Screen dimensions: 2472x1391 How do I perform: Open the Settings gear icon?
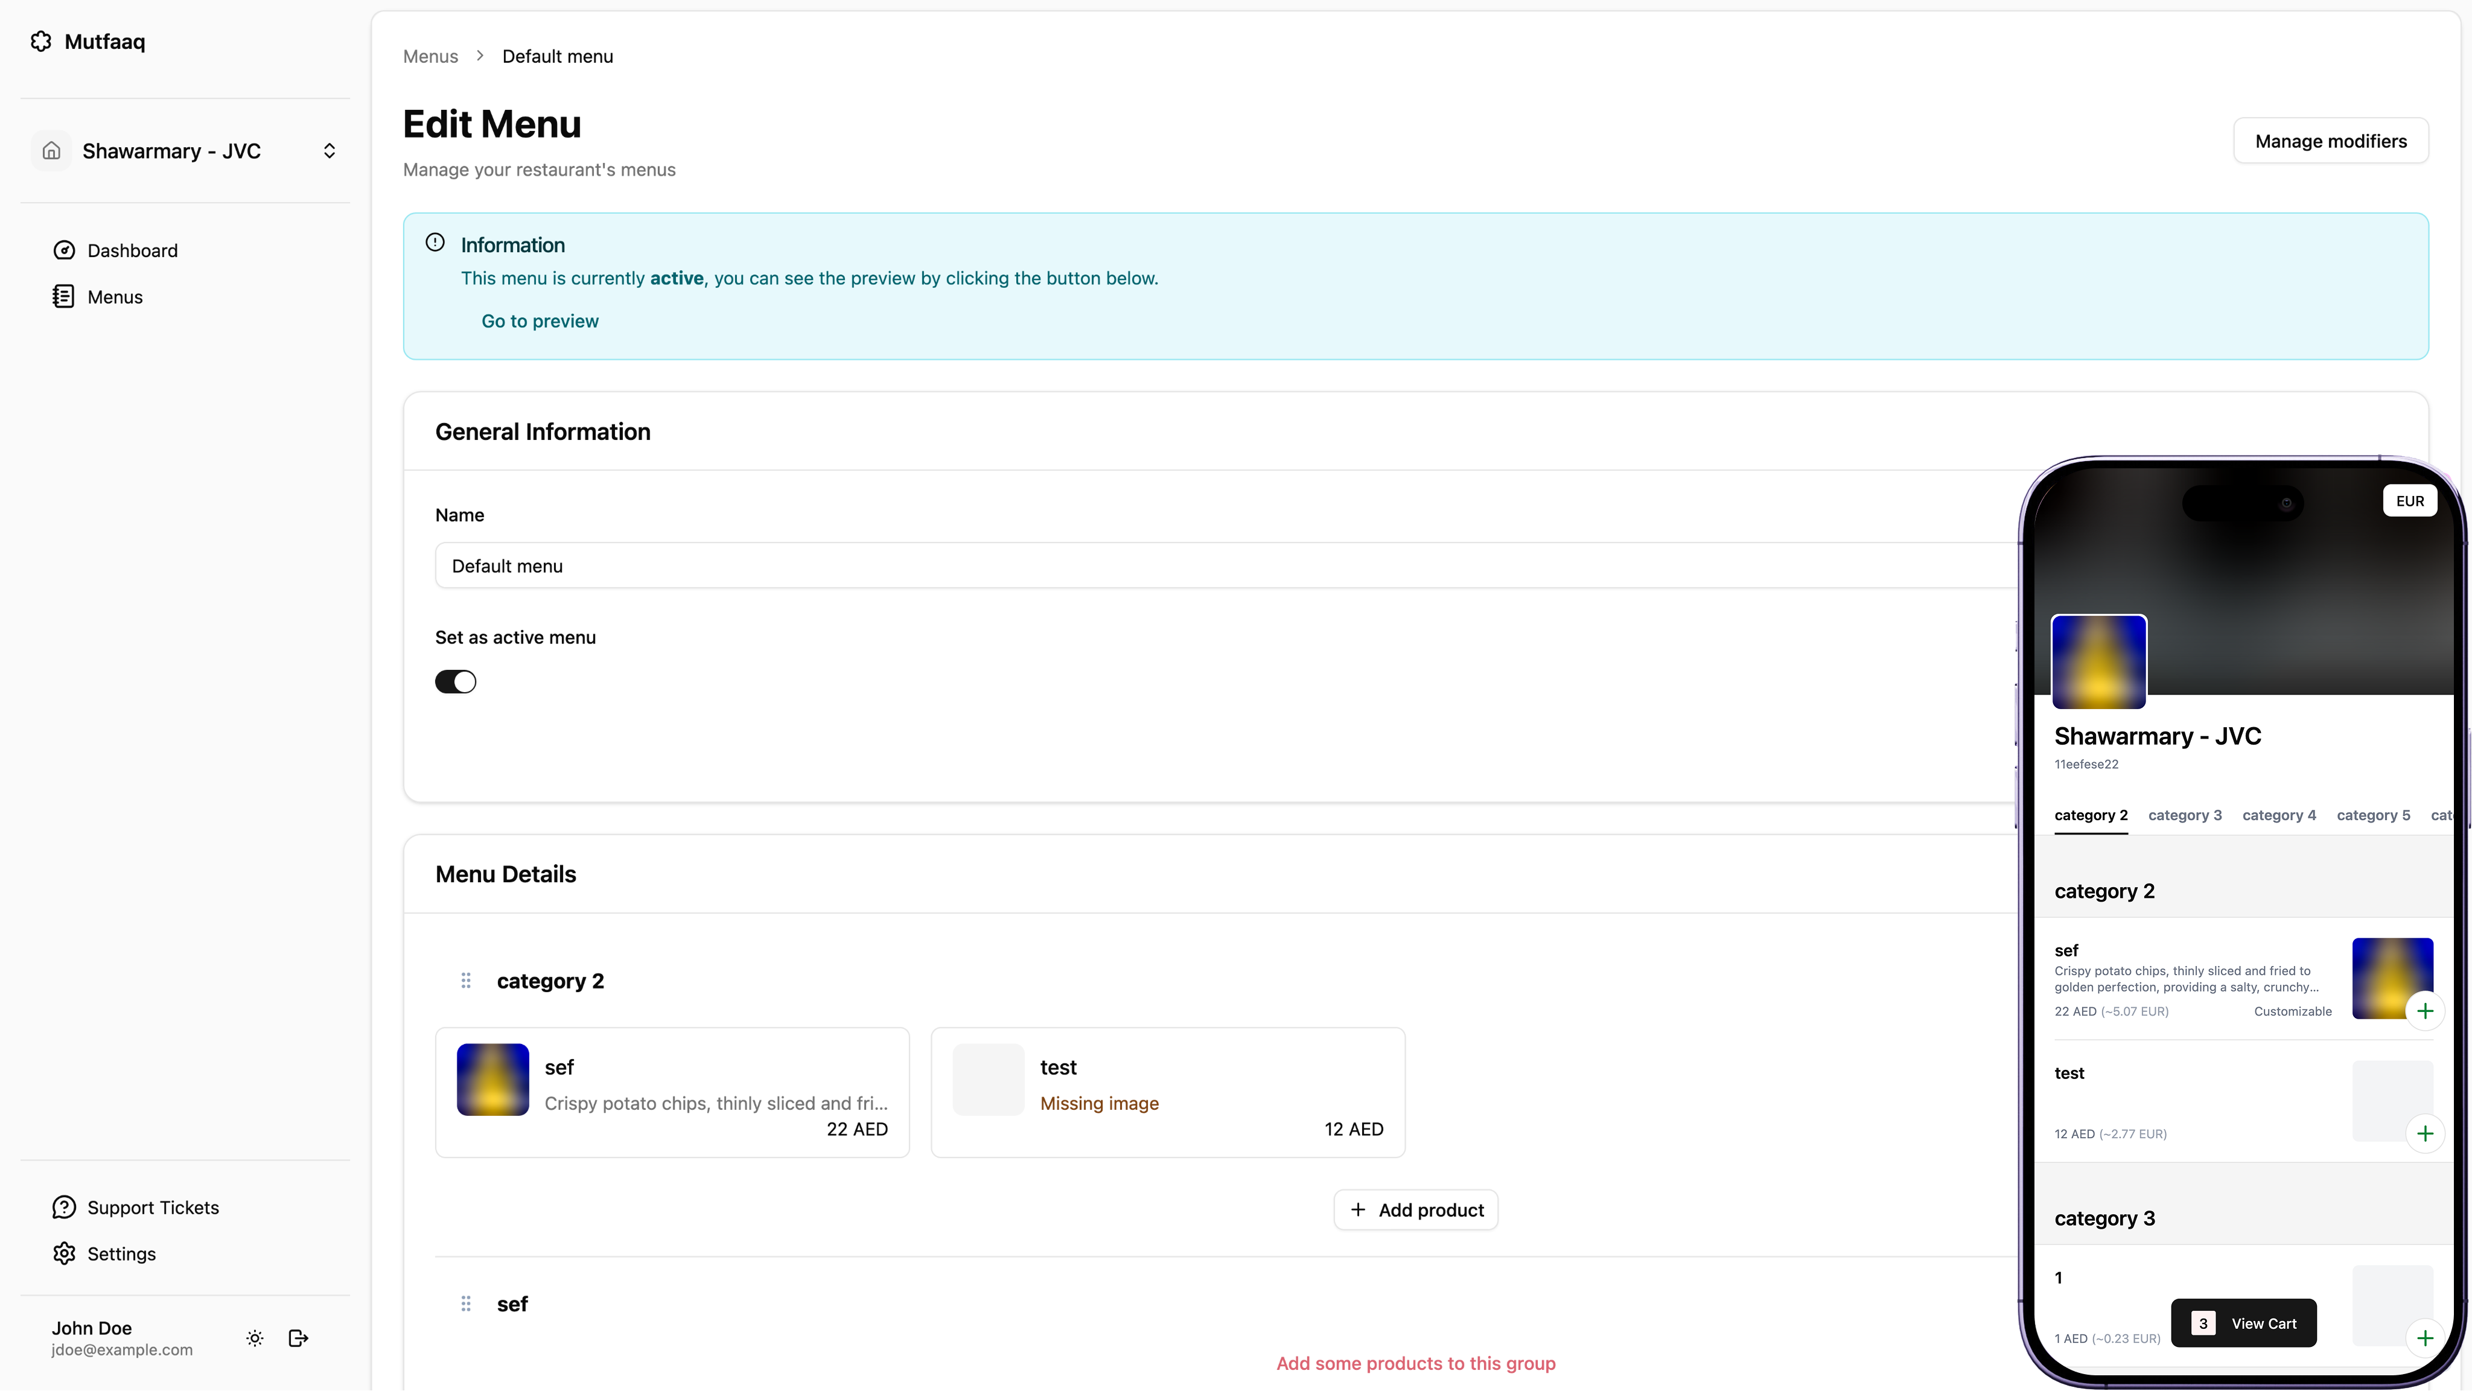pos(63,1253)
